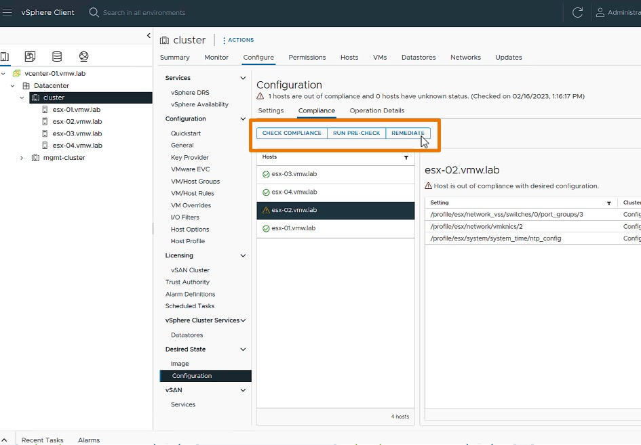Open the cluster Actions dropdown
Viewport: 641px width, 445px height.
coord(238,40)
